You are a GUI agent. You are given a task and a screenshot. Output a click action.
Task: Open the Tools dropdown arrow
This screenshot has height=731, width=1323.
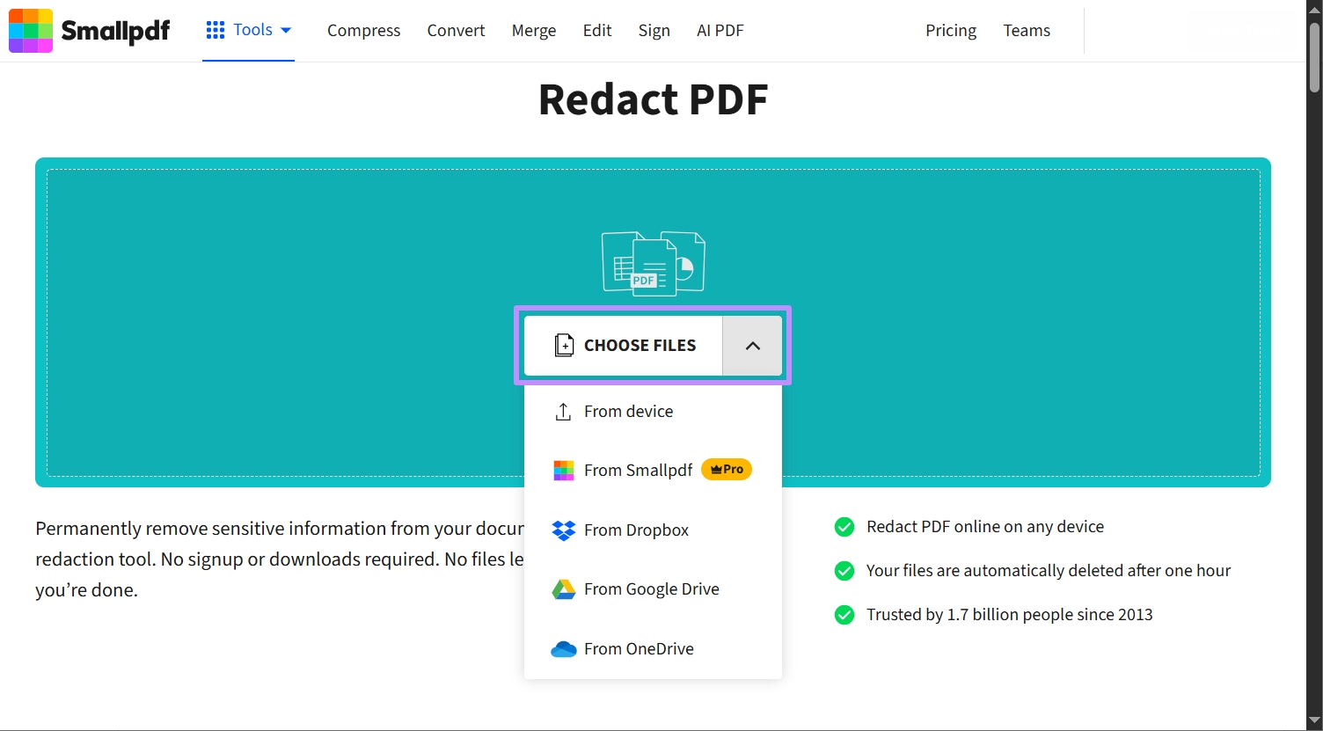pos(287,29)
